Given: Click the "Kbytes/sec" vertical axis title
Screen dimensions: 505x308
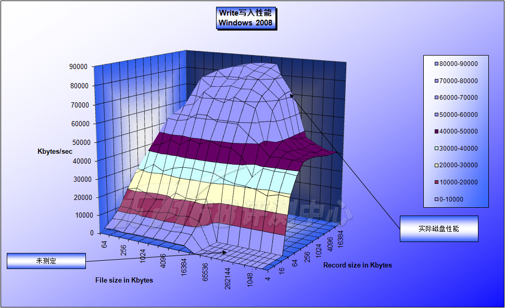Looking at the screenshot, I should 55,151.
